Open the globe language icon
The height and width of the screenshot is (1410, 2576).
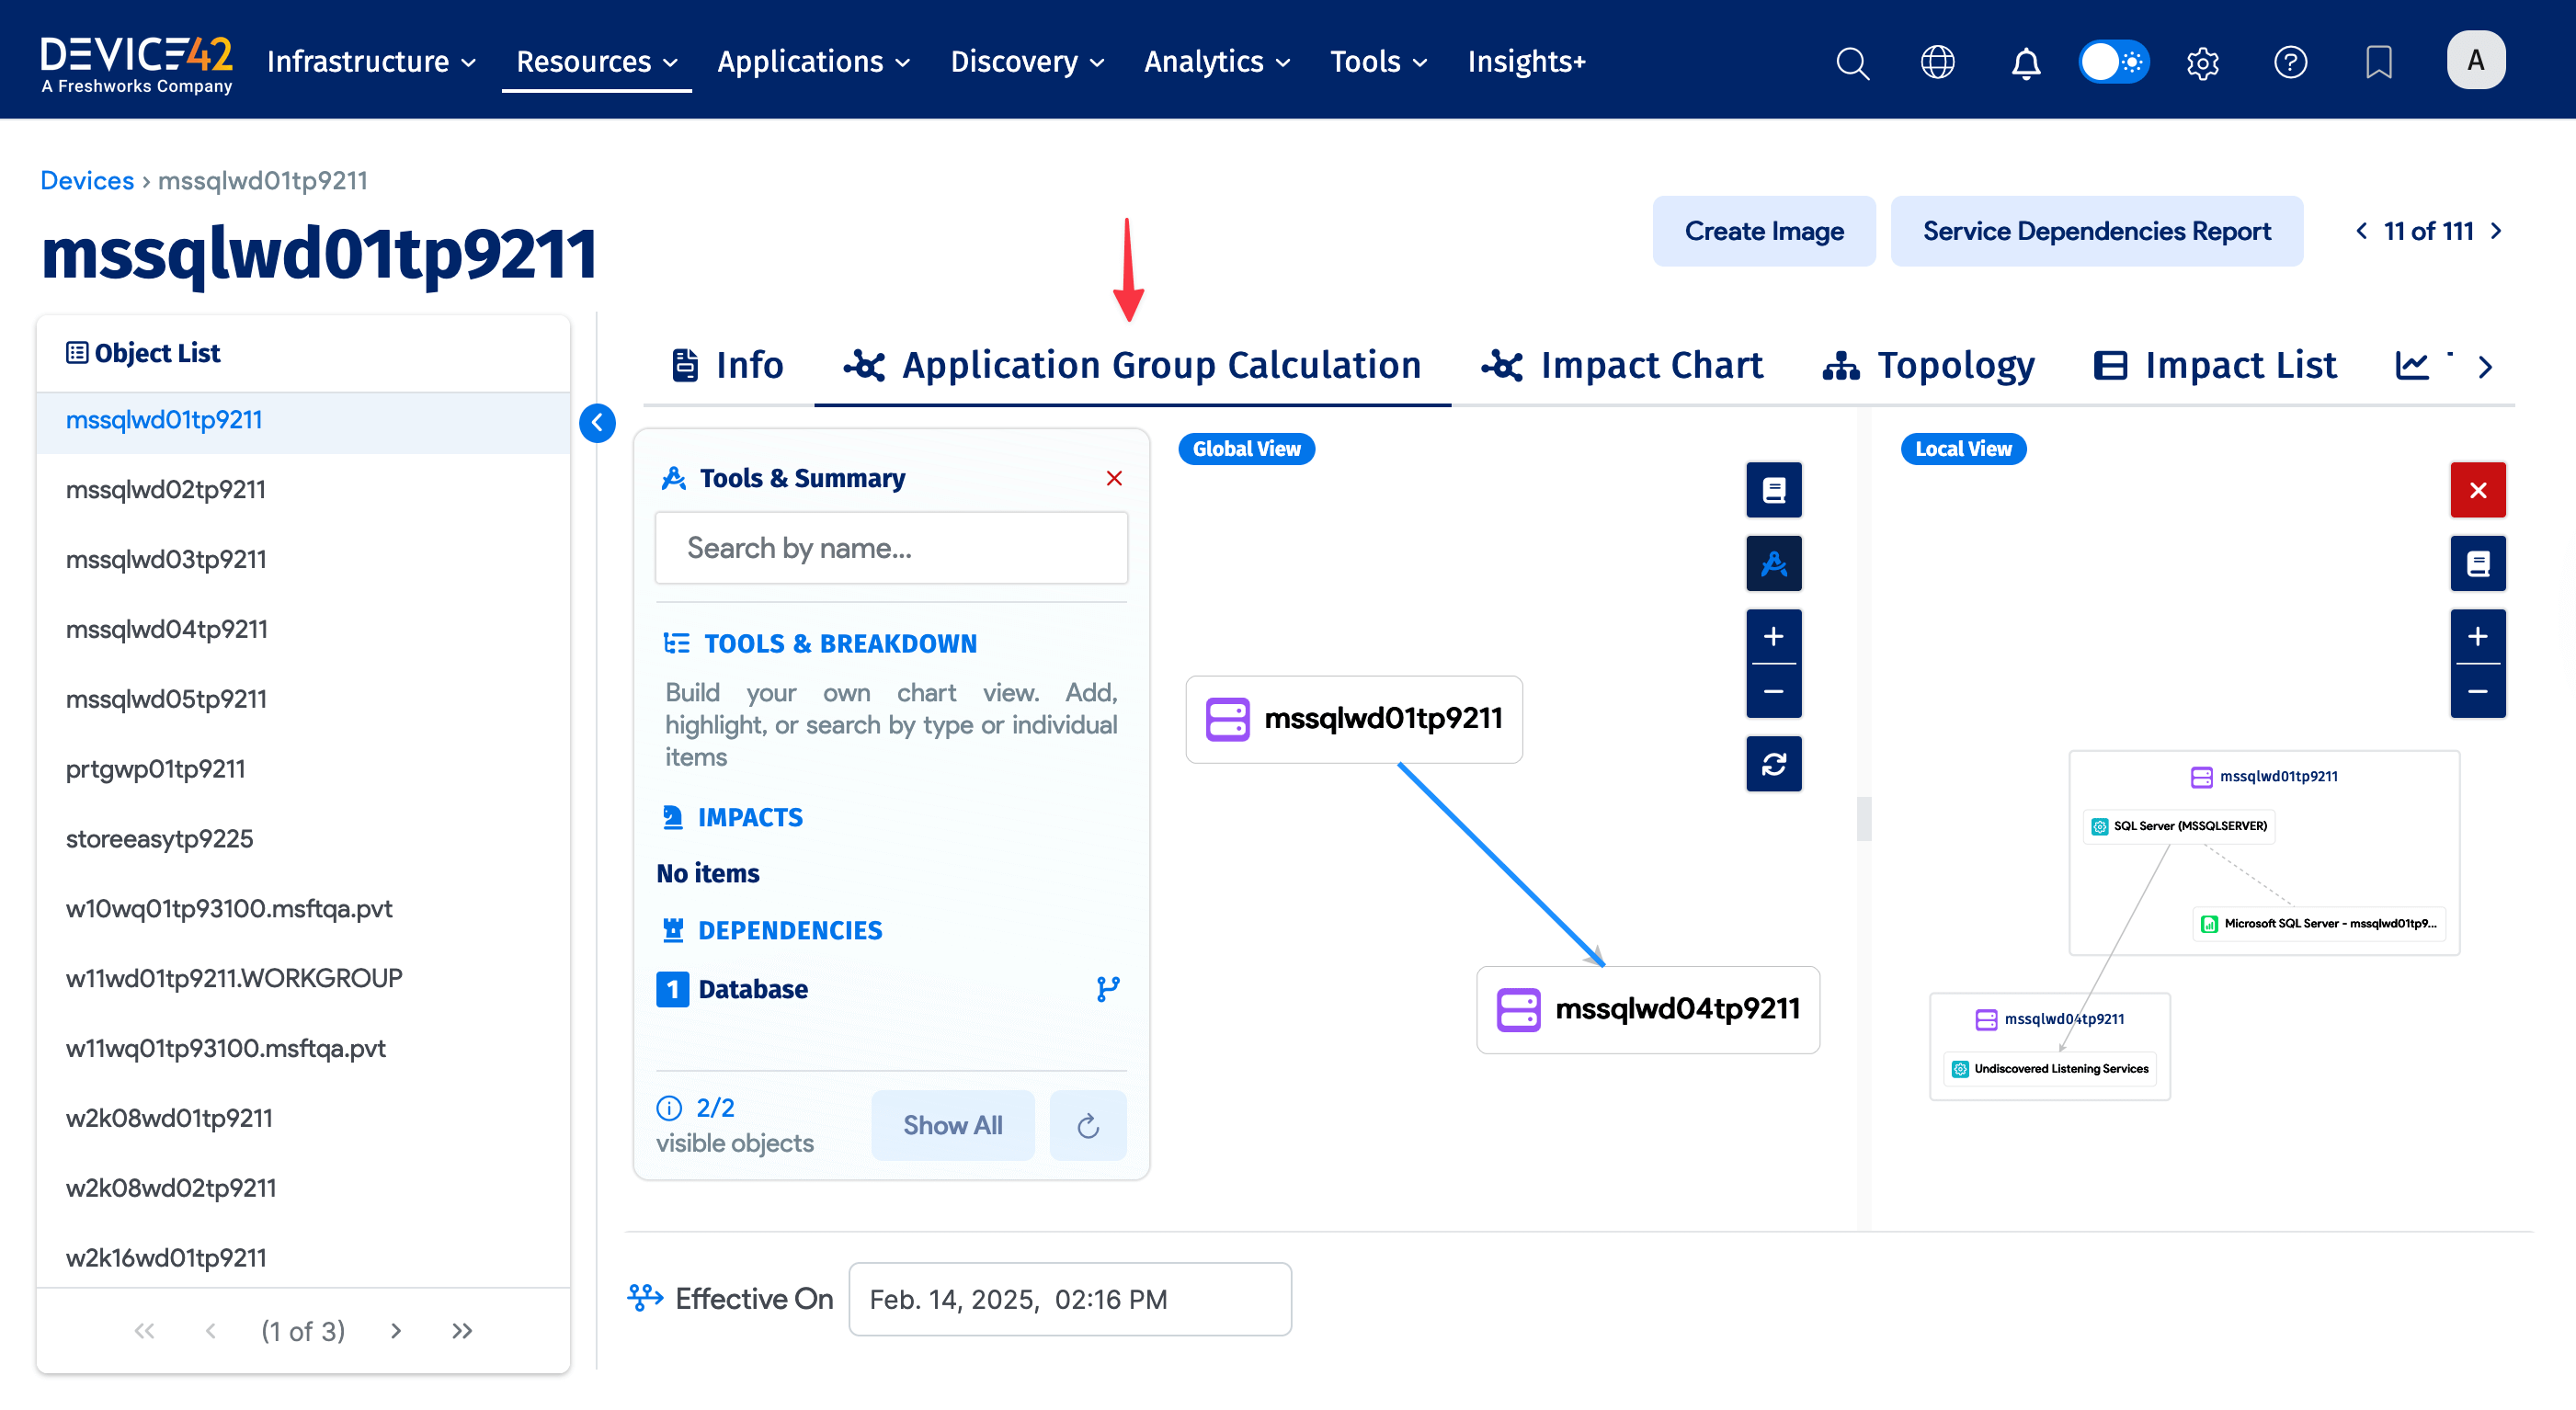1938,62
